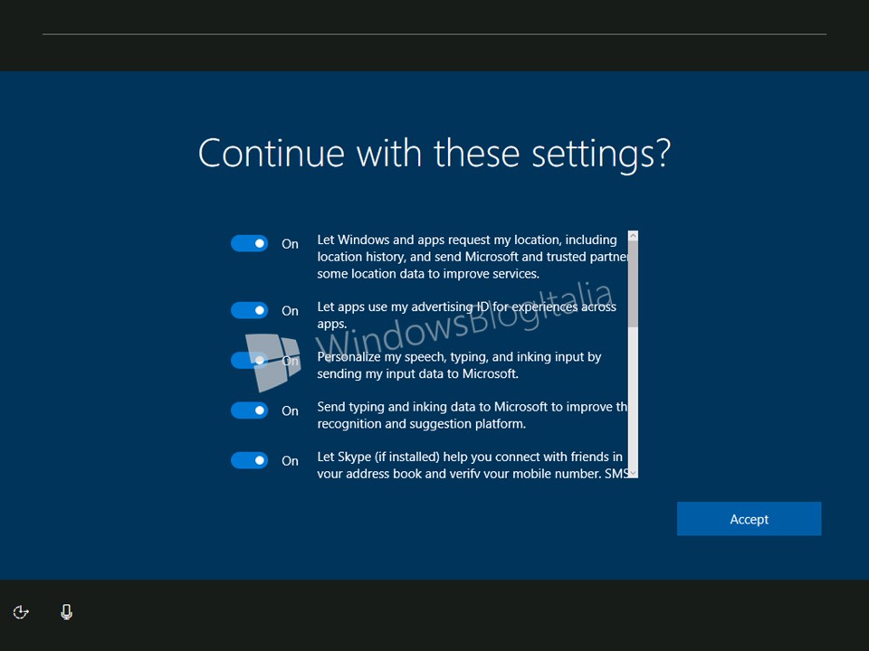Click the "Continue with these settings?" heading
This screenshot has height=651, width=869.
434,154
